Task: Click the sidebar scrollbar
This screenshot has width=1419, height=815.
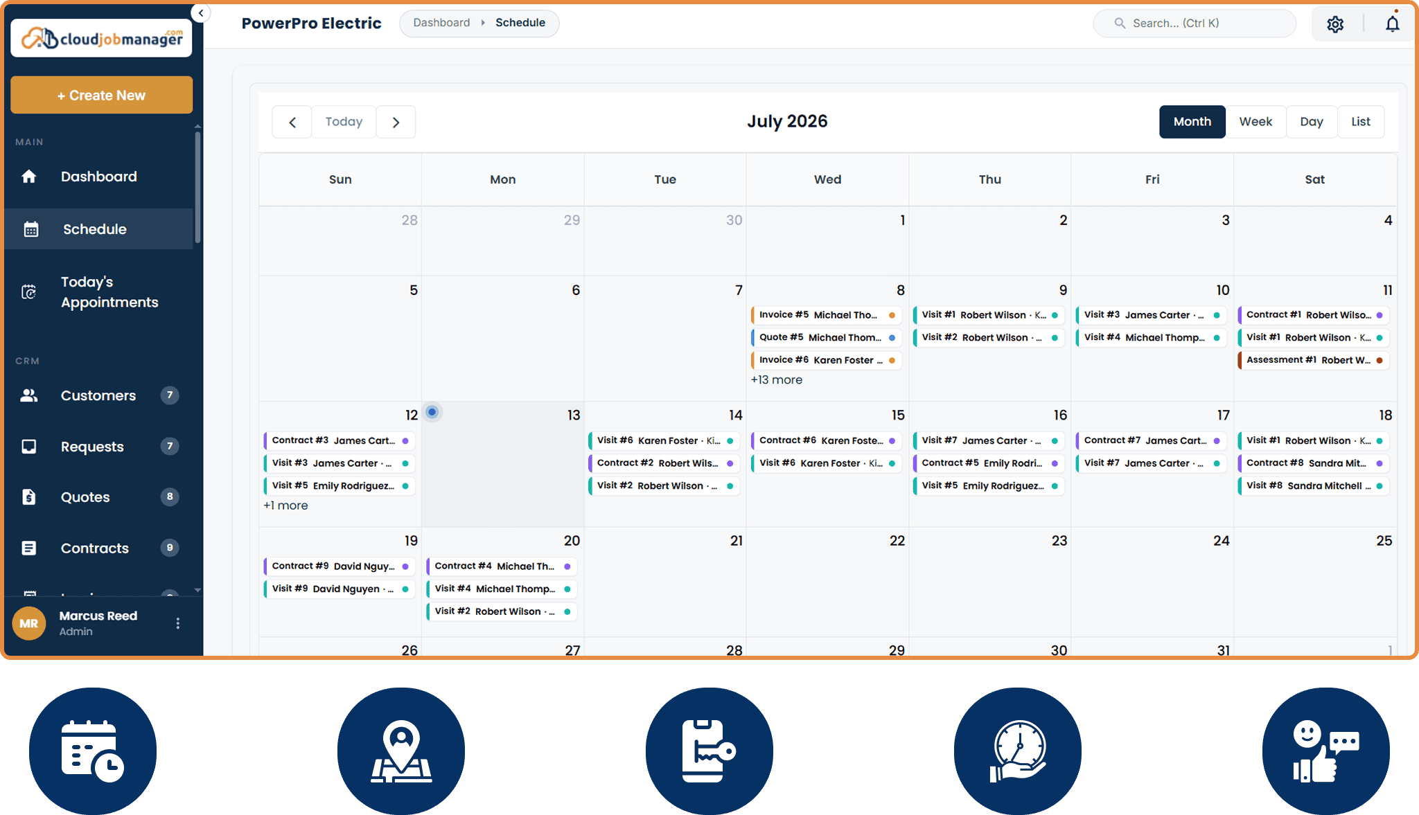Action: (x=197, y=187)
